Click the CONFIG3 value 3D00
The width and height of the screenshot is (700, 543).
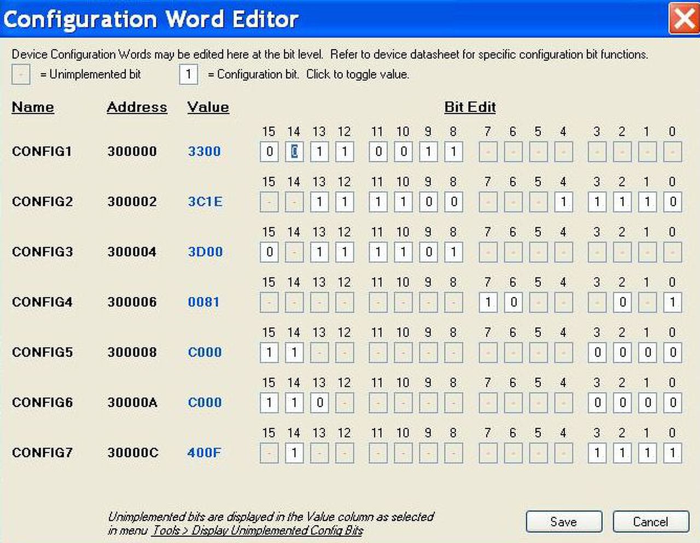tap(205, 252)
